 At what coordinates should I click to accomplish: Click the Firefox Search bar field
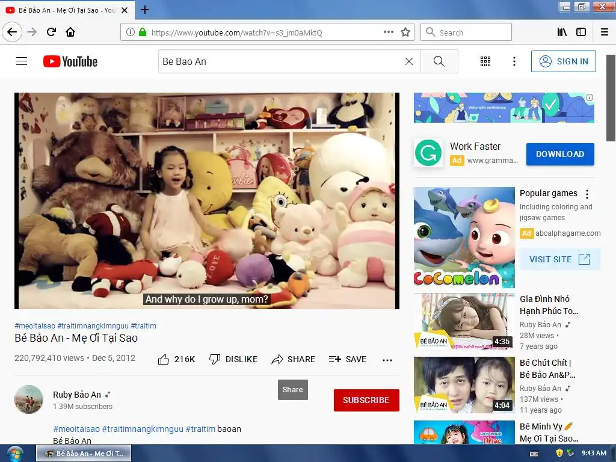click(466, 32)
